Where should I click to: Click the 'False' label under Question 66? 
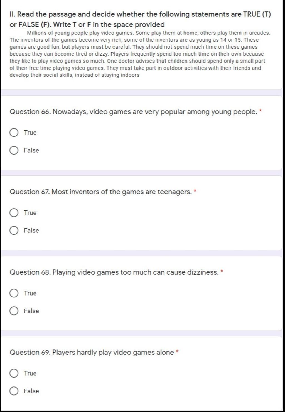(x=31, y=150)
